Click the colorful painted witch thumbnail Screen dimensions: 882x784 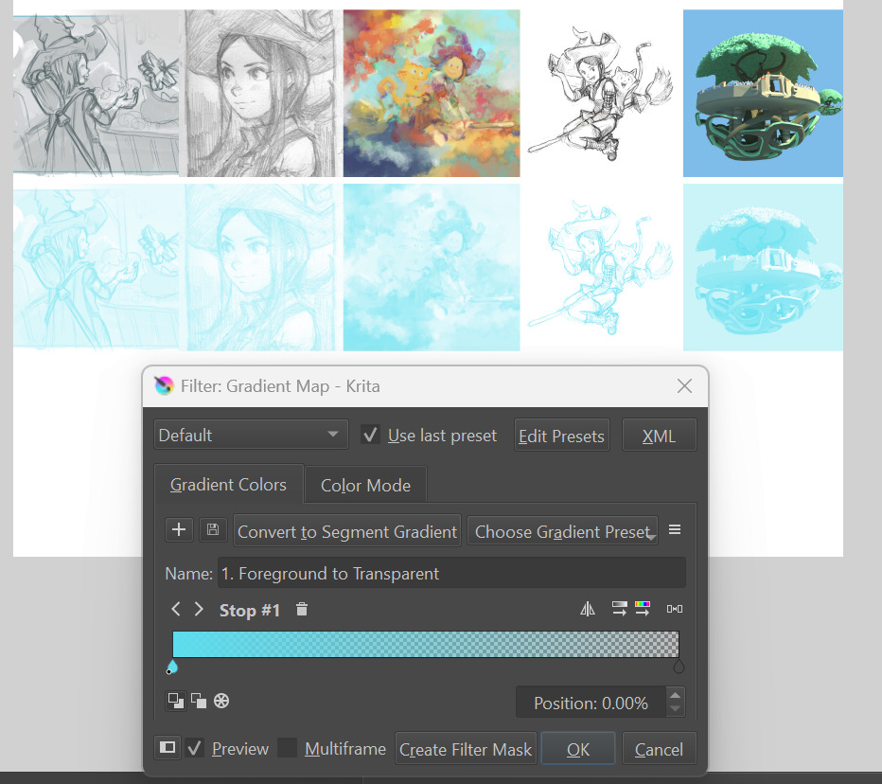click(432, 94)
